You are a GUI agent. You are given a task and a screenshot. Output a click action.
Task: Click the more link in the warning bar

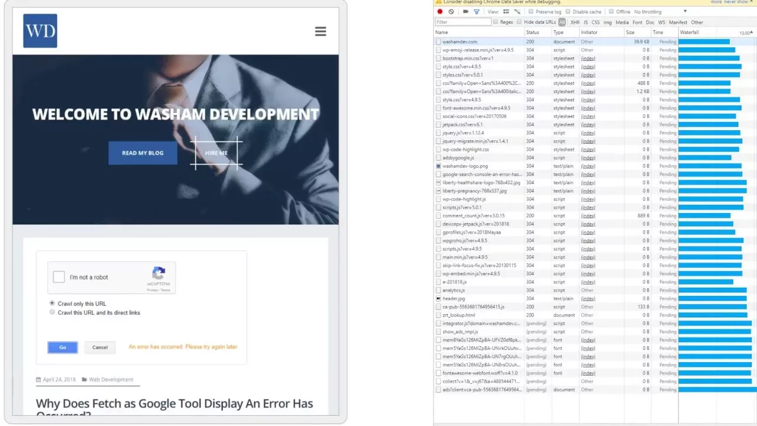point(716,2)
